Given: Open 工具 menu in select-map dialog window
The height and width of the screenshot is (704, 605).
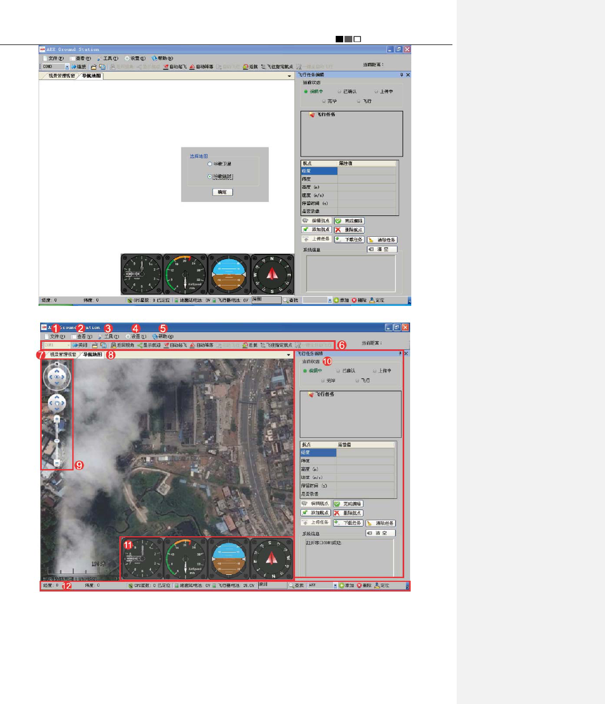Looking at the screenshot, I should pyautogui.click(x=108, y=58).
